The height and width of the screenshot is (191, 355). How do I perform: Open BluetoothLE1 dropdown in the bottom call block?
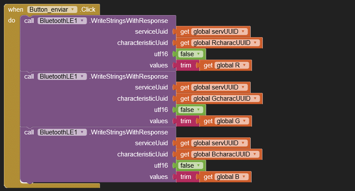(82, 132)
